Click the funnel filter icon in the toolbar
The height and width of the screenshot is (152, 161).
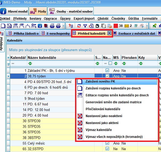click(x=85, y=26)
